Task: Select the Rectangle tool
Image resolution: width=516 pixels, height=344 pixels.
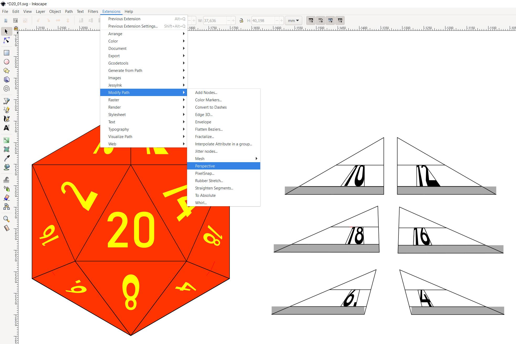Action: tap(6, 53)
